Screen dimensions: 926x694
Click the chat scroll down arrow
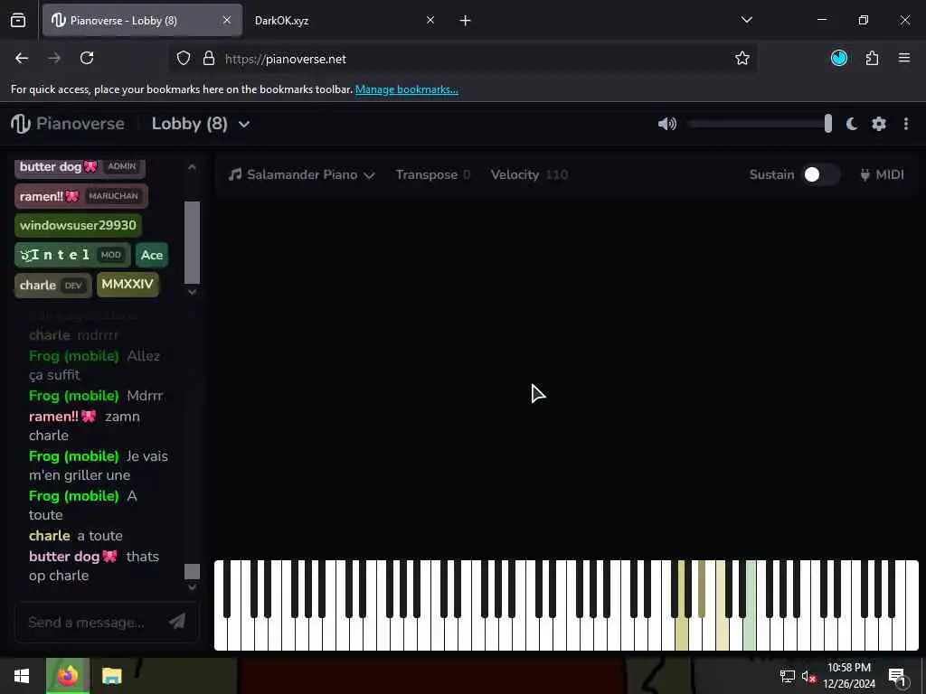click(x=192, y=587)
